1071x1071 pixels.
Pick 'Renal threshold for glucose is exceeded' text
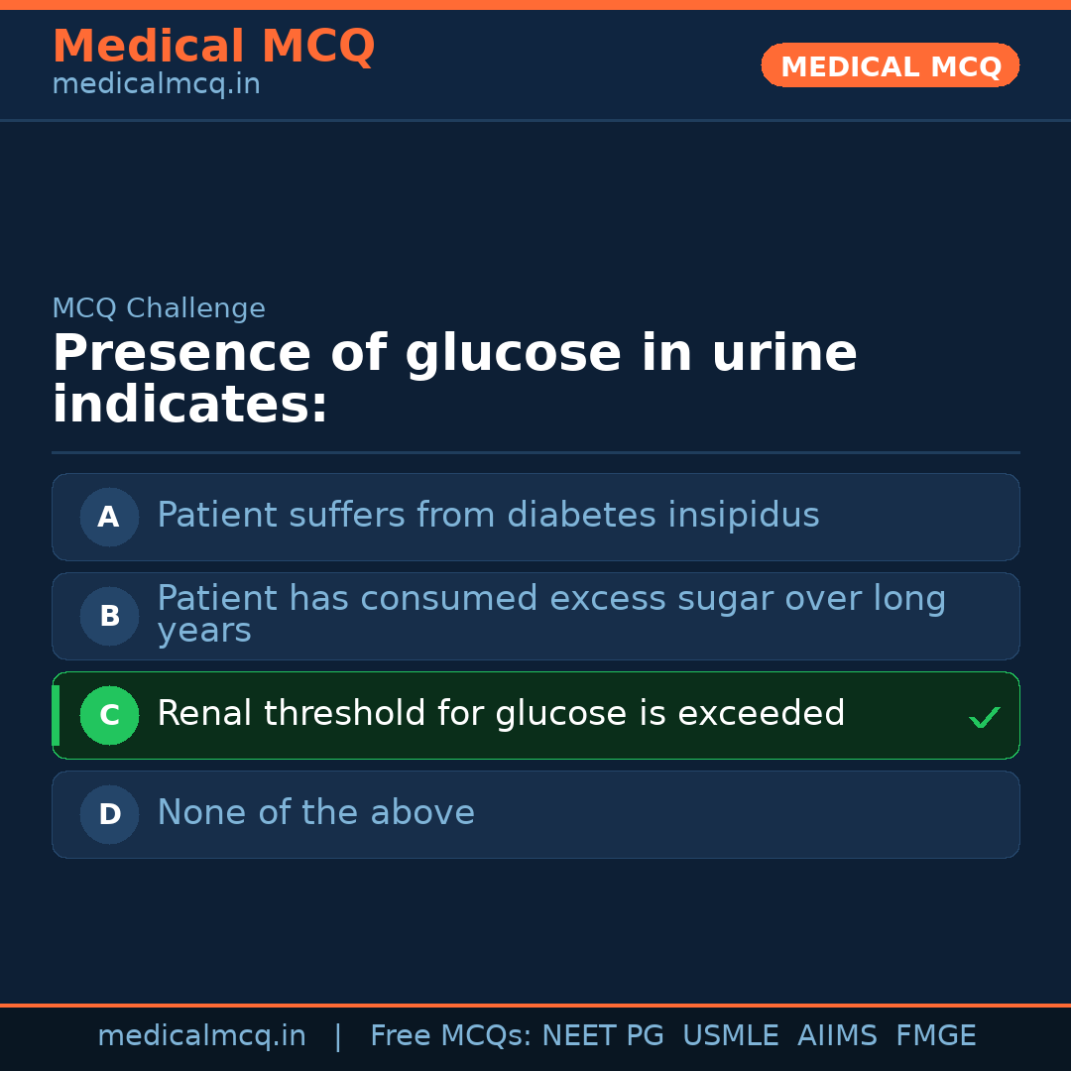501,714
